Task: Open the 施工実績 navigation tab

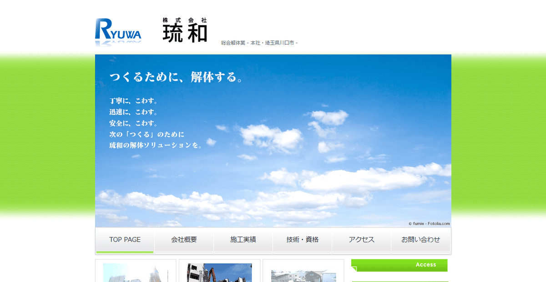Action: pyautogui.click(x=243, y=240)
